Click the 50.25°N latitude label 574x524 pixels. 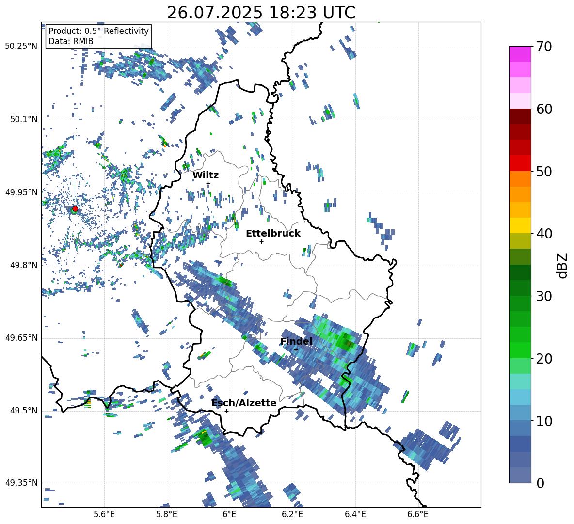pos(21,47)
